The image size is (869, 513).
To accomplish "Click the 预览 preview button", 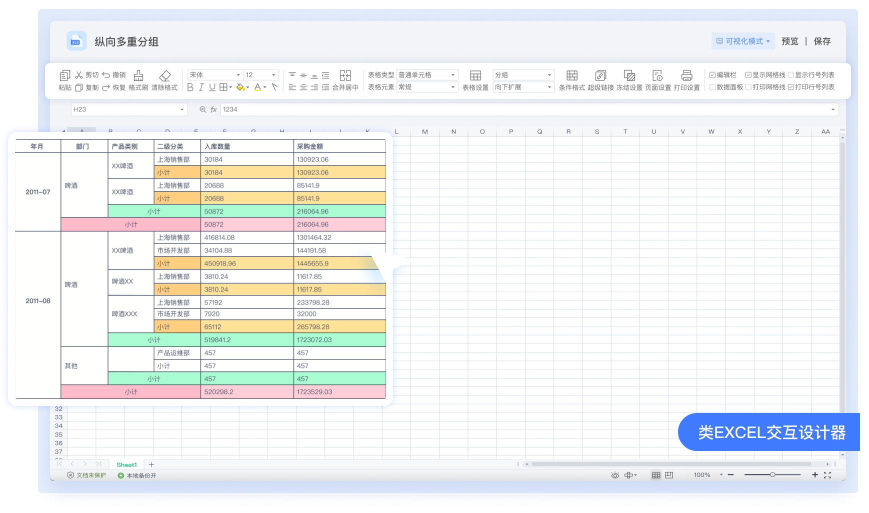I will pos(789,41).
